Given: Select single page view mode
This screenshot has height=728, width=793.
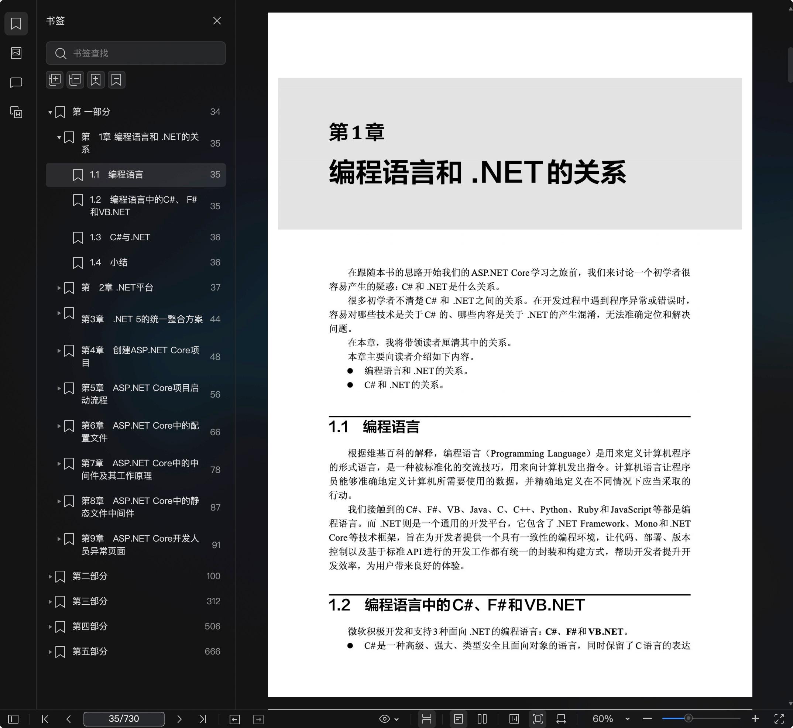Looking at the screenshot, I should pyautogui.click(x=458, y=719).
